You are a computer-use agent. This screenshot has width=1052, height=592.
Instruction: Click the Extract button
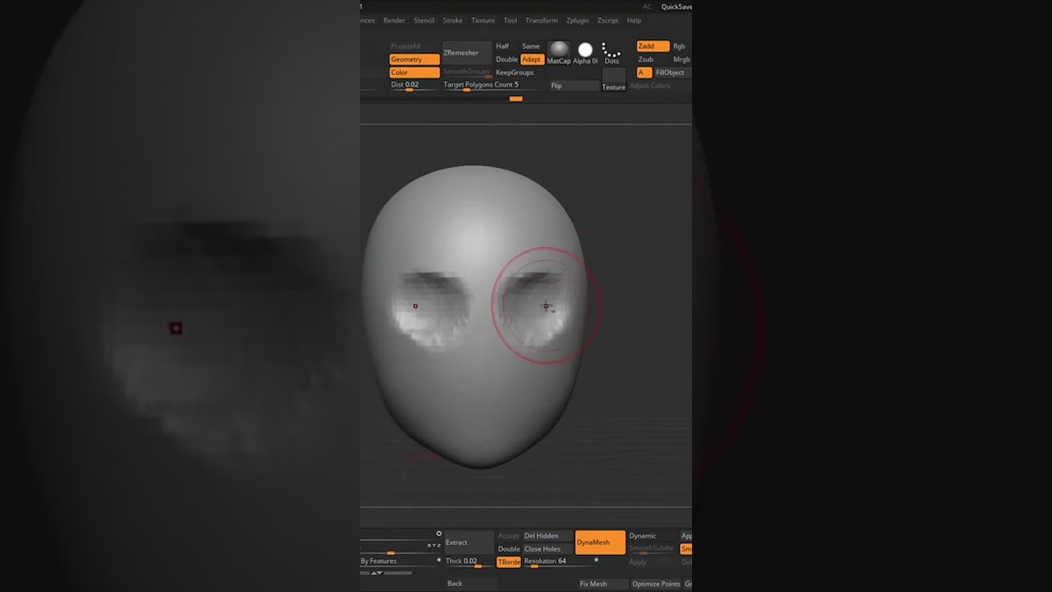coord(457,543)
